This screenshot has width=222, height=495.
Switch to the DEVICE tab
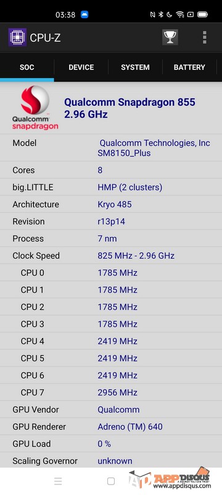click(x=81, y=67)
